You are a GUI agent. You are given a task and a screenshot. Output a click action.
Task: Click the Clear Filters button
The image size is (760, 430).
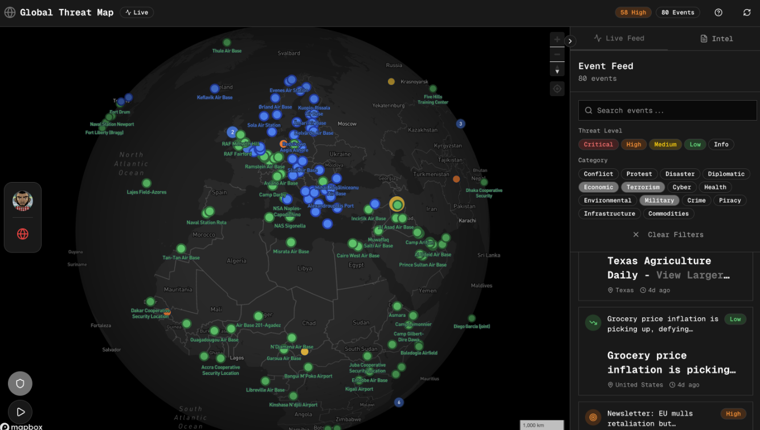[668, 234]
